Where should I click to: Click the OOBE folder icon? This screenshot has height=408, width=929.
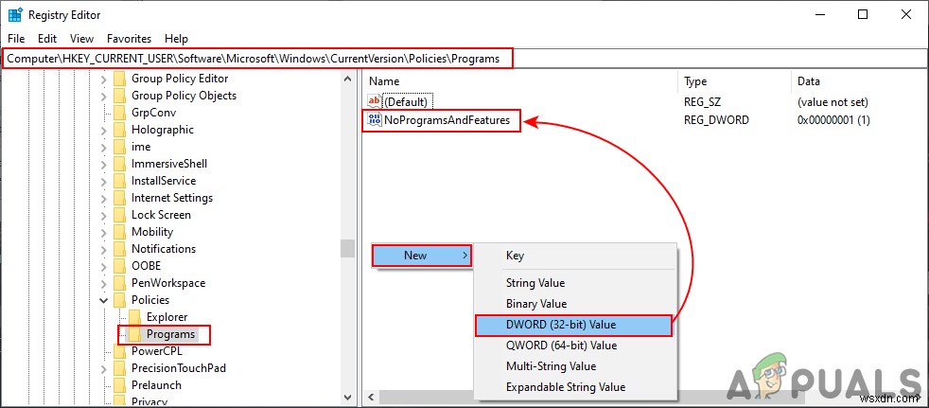120,266
